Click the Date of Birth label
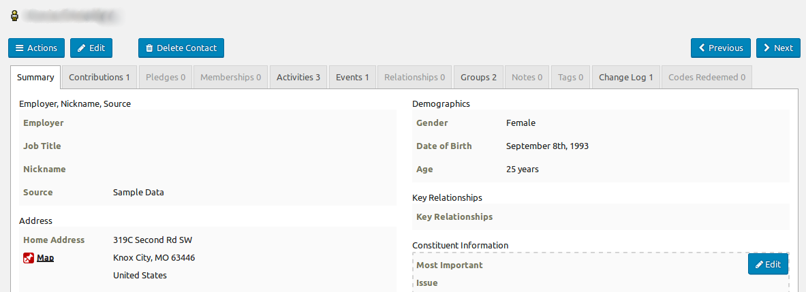806x292 pixels. (444, 146)
